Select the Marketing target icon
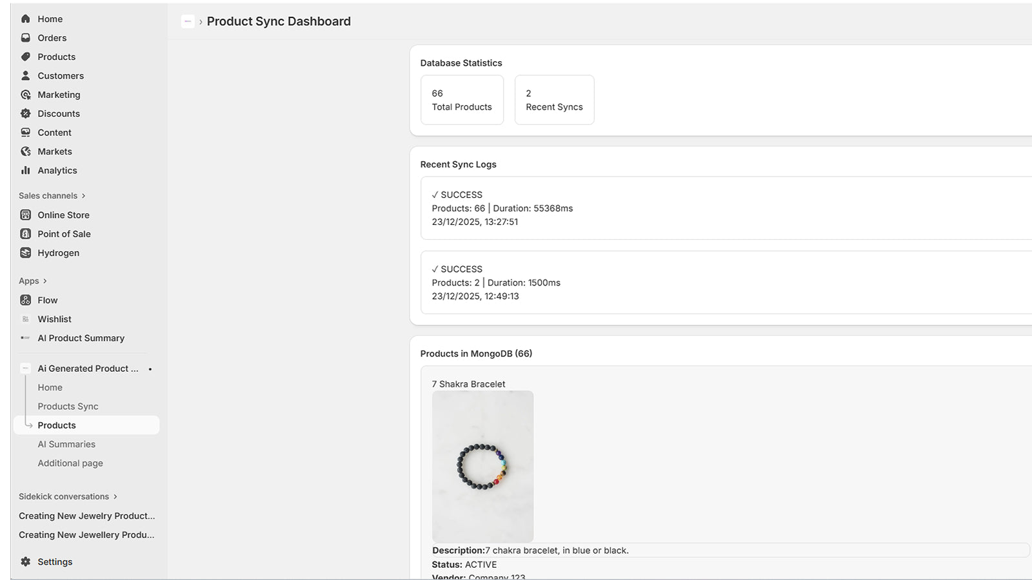The width and height of the screenshot is (1032, 580). tap(26, 95)
